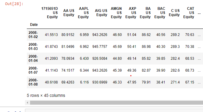Click the AMGN US Equity column header

pyautogui.click(x=116, y=13)
